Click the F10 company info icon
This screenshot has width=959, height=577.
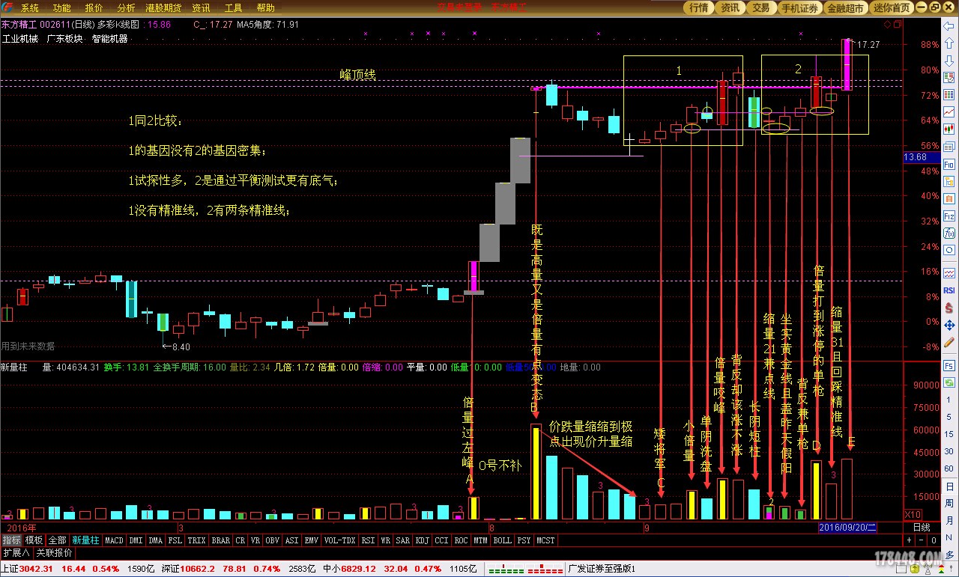tap(949, 163)
